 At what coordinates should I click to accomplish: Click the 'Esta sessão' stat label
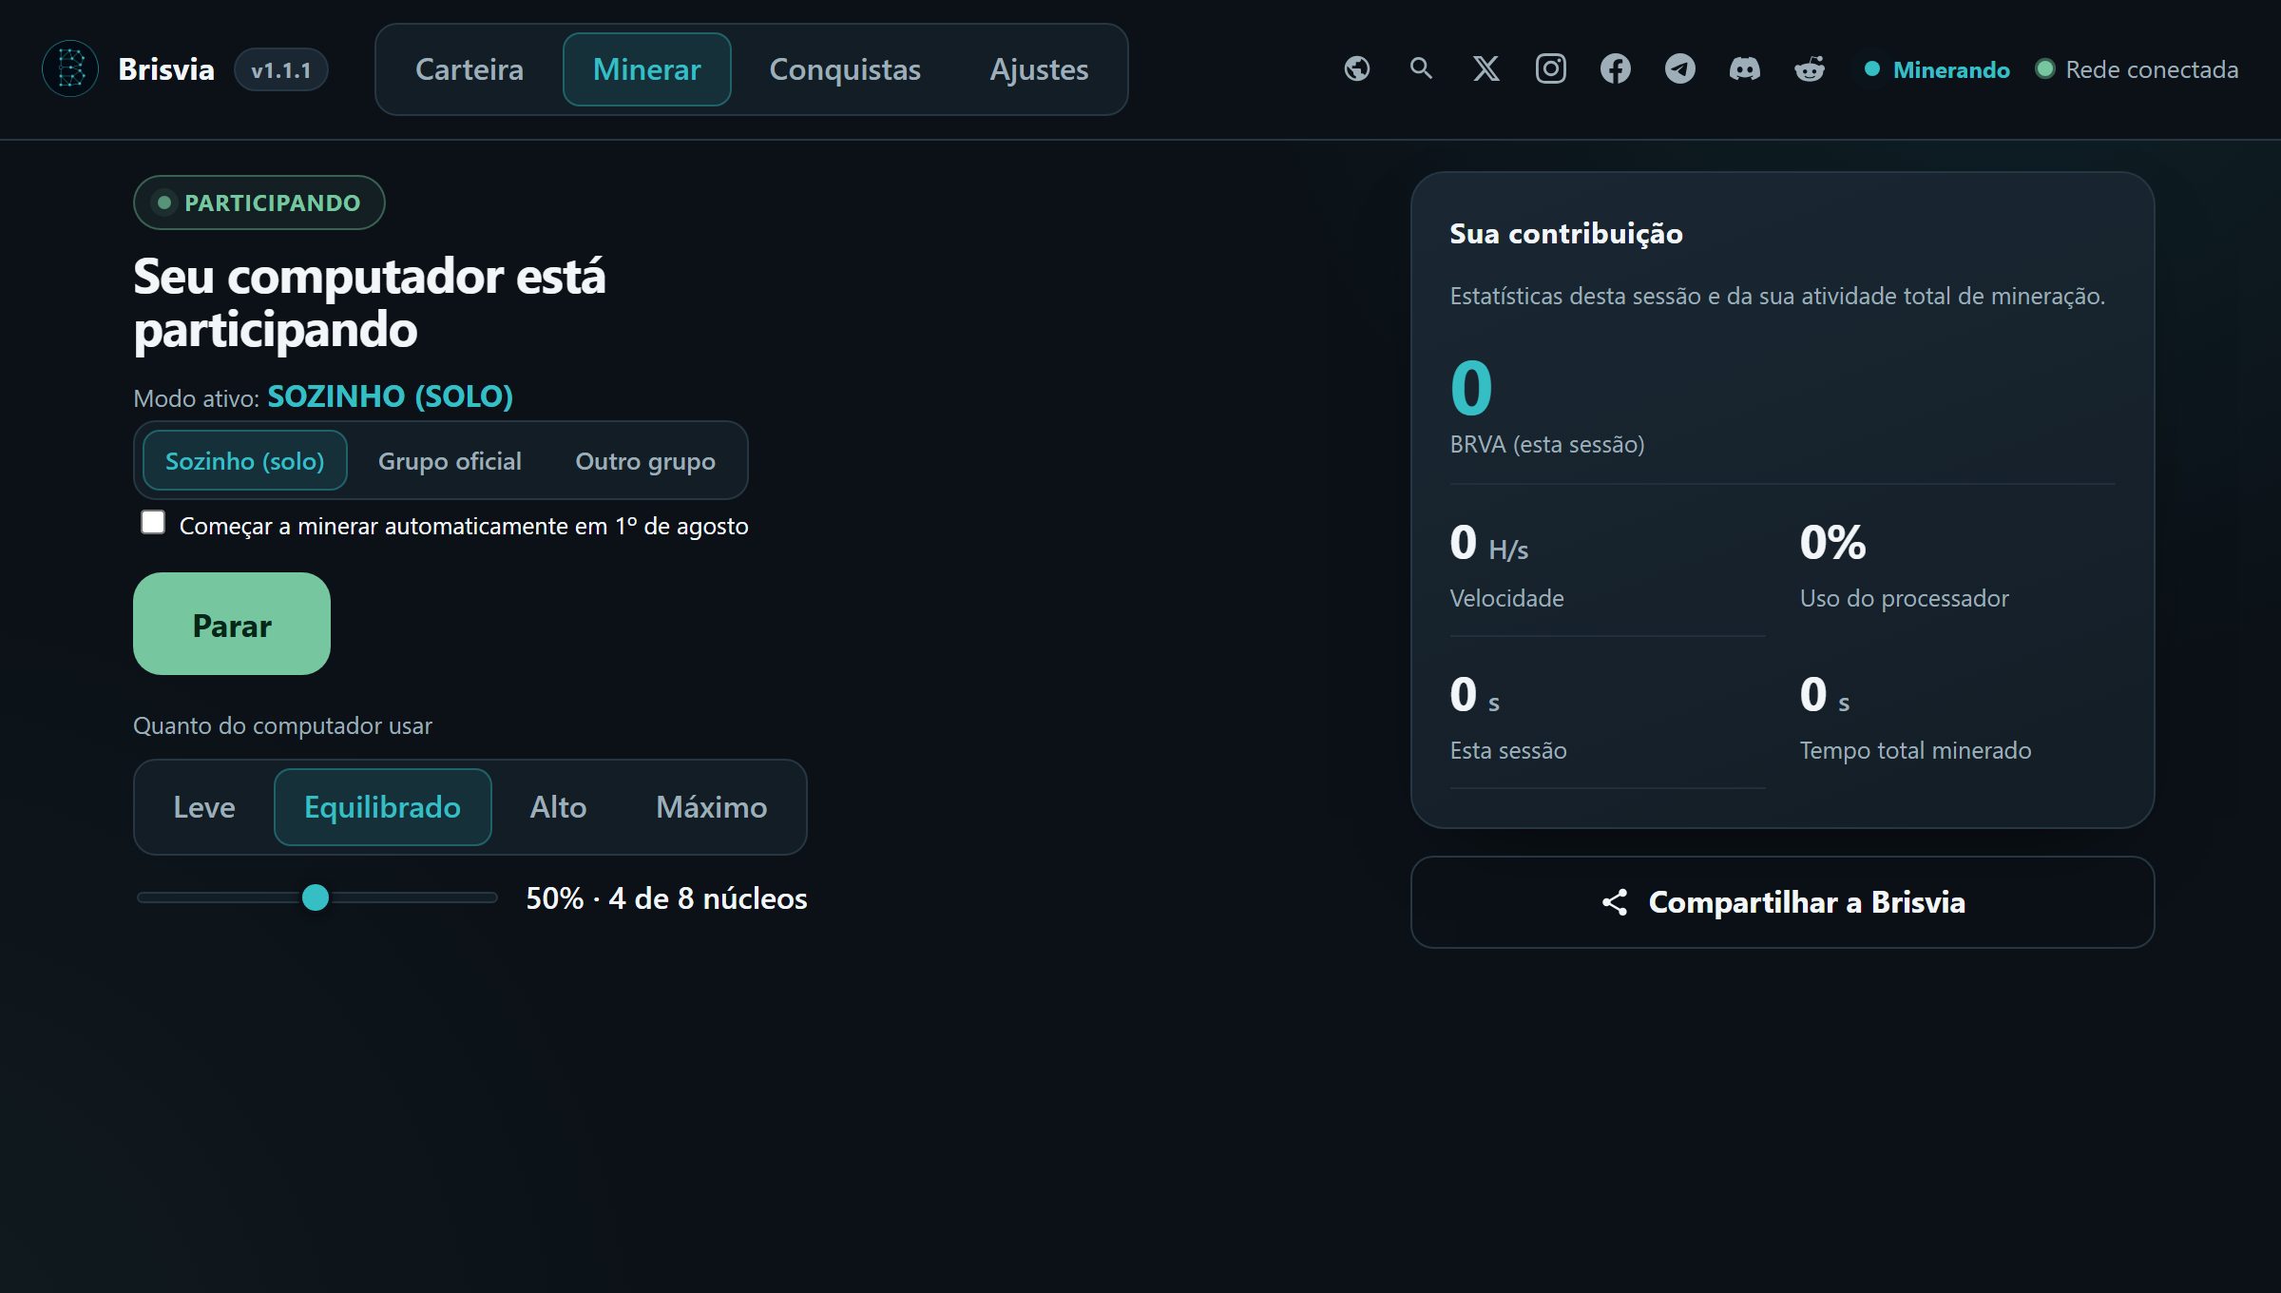[x=1508, y=750]
